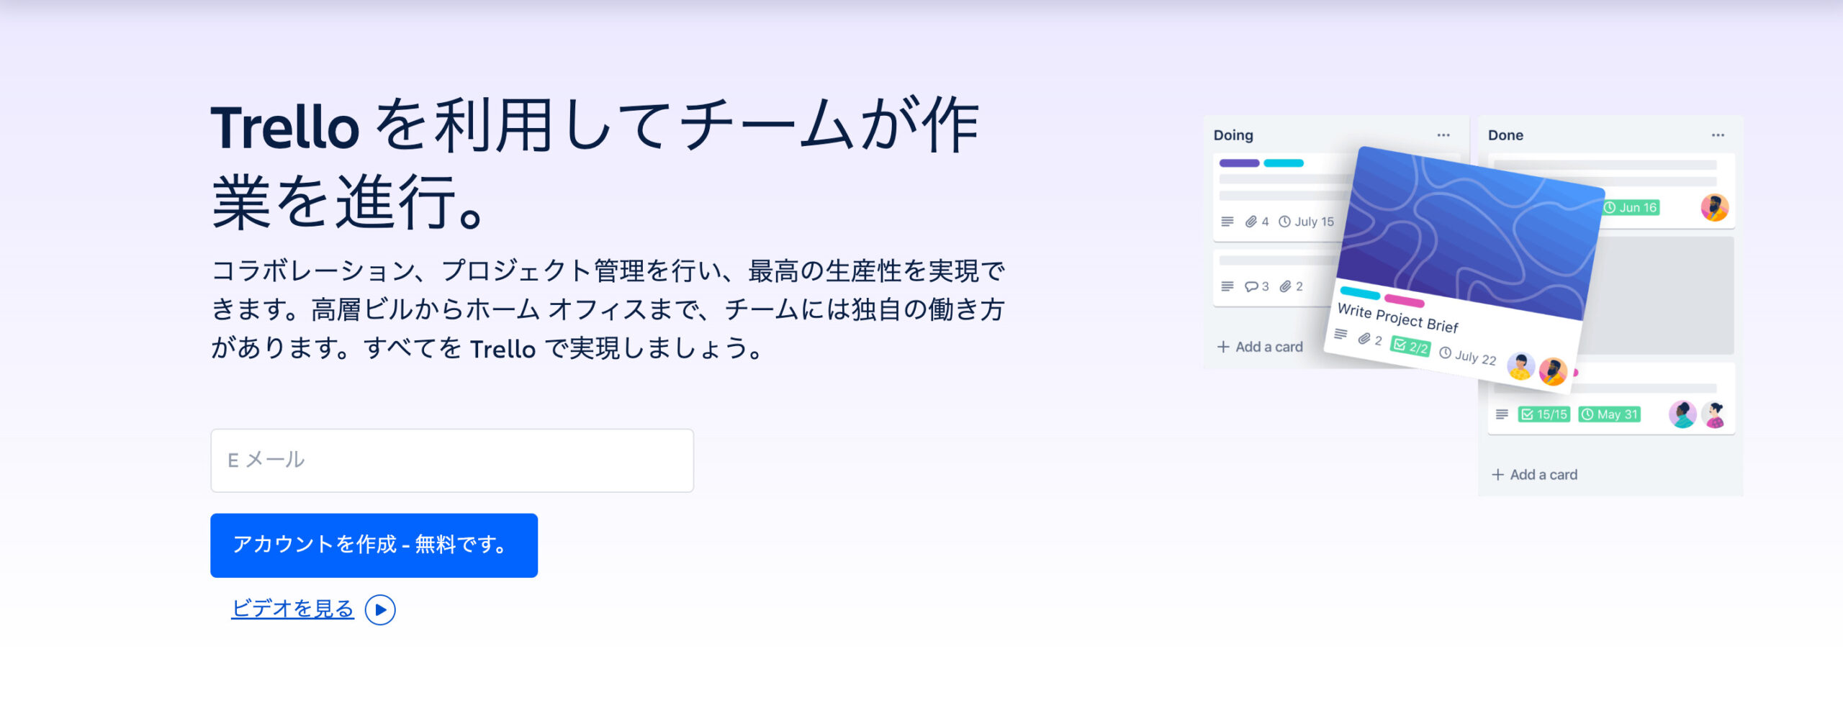Open the Doing list three-dot menu

tap(1443, 135)
